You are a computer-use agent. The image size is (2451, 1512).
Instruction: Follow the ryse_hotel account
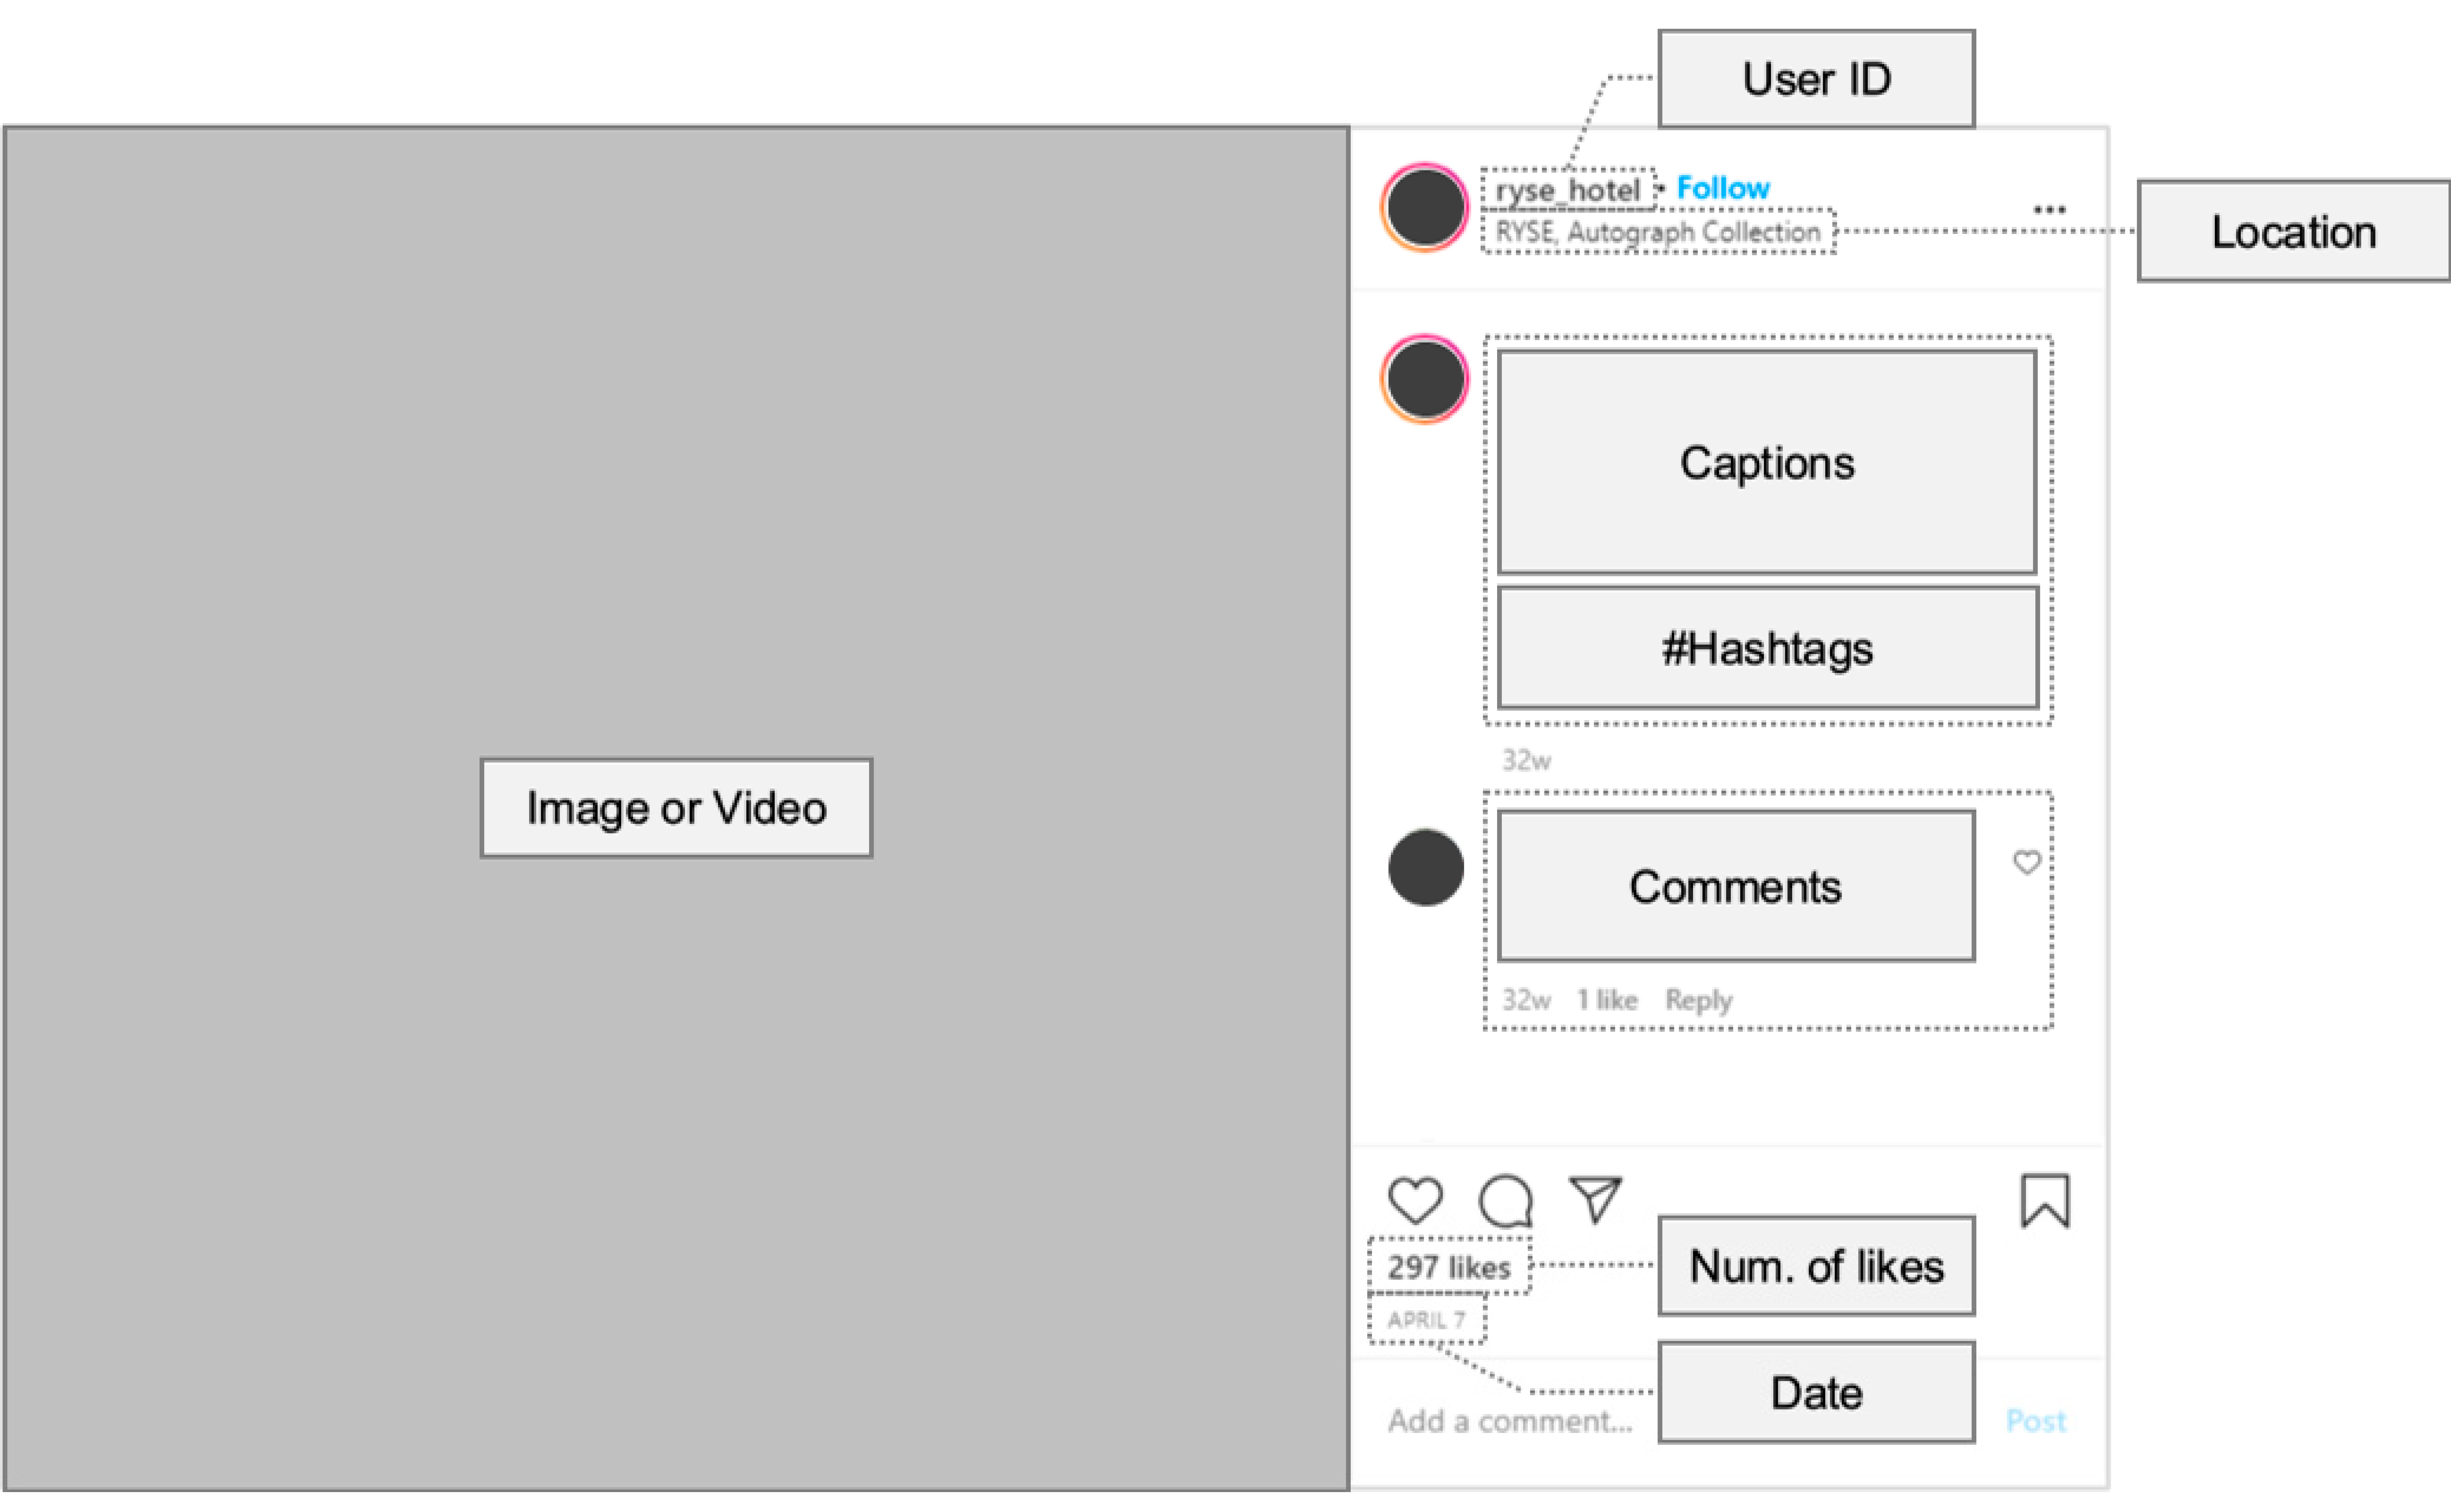1722,188
